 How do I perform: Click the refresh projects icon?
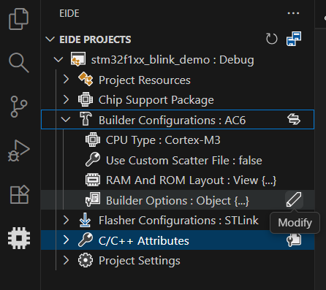coord(271,39)
